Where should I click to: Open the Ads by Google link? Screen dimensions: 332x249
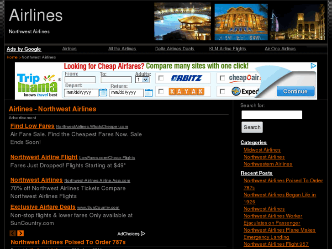tap(24, 49)
